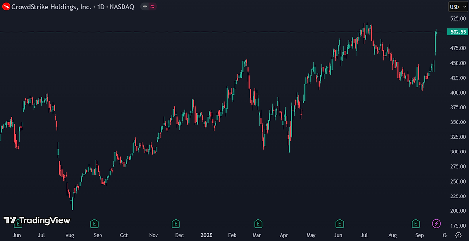Open the earnings marker near March

coord(258,223)
